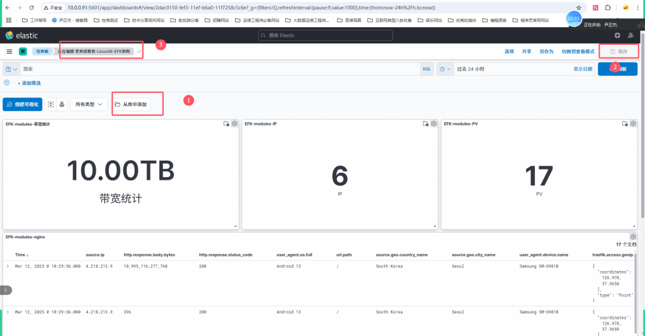Open settings gear on EFK-modules-PV panel
The width and height of the screenshot is (645, 336).
click(x=633, y=124)
